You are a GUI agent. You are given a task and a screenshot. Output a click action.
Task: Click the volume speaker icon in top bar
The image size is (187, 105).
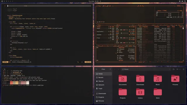click(182, 1)
